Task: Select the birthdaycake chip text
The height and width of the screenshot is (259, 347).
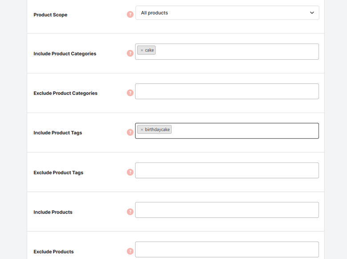Action: 157,129
